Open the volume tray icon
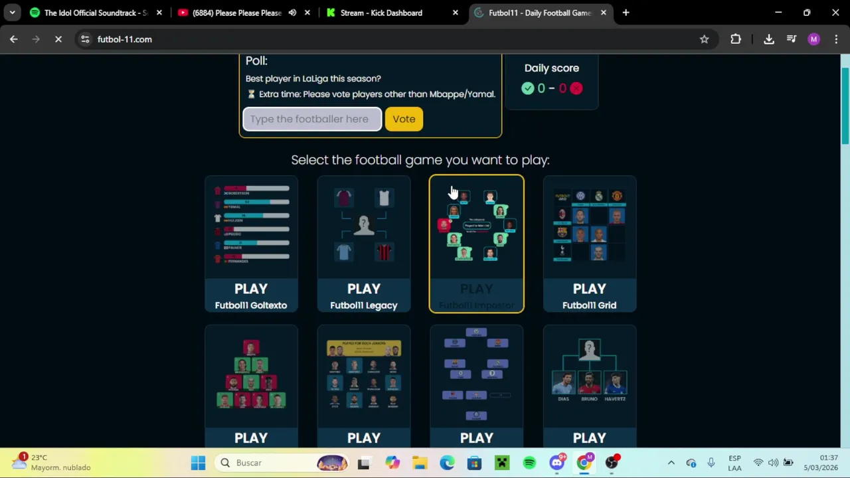Screen dimensions: 850x478 click(x=773, y=463)
